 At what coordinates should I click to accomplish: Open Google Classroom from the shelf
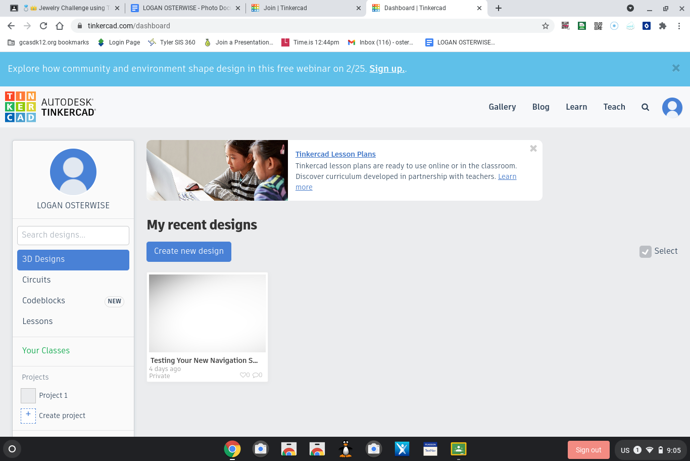pos(459,449)
